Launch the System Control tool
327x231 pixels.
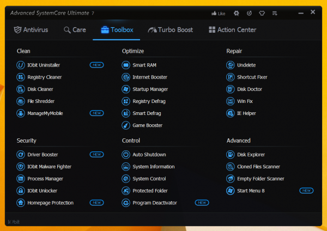click(x=144, y=179)
